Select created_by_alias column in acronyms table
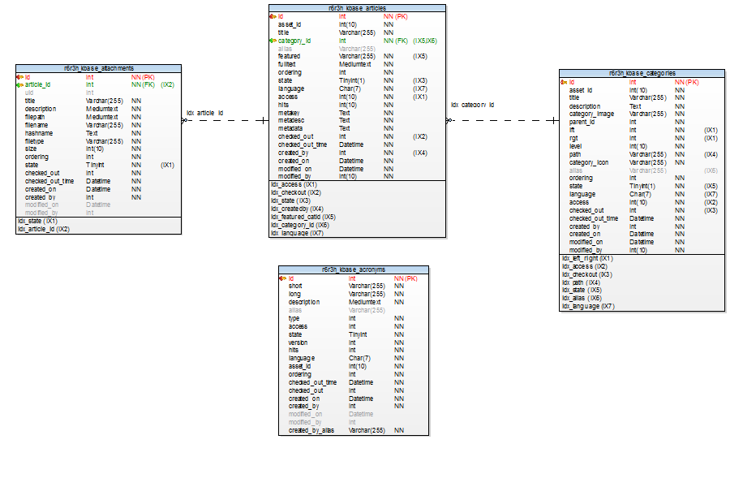The height and width of the screenshot is (487, 743). point(311,430)
